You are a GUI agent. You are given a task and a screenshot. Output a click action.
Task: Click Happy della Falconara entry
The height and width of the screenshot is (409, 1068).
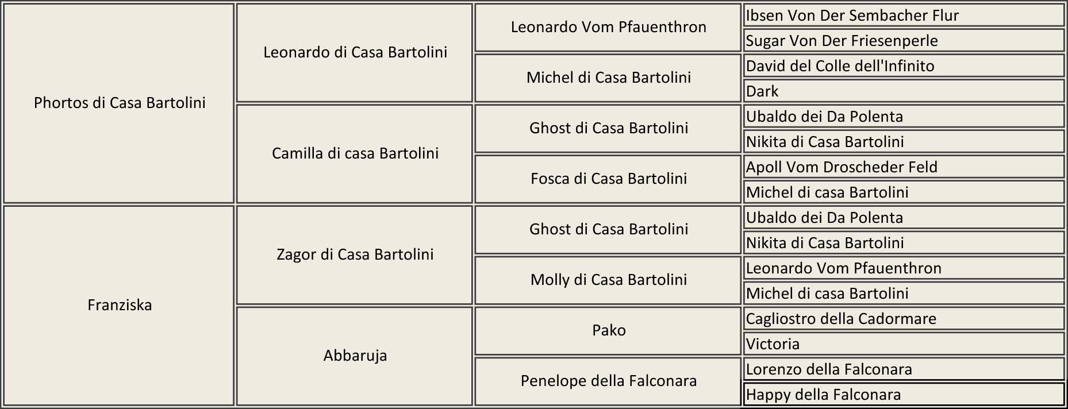coord(823,395)
